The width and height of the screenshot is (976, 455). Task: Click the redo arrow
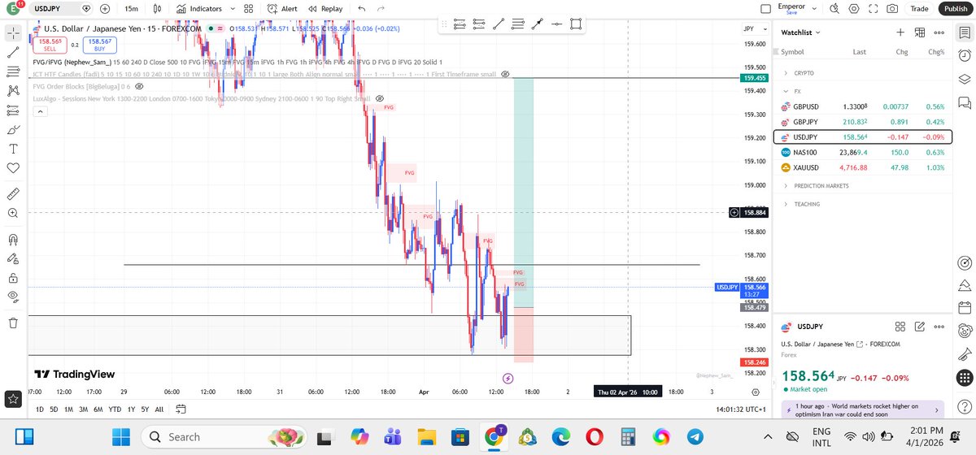point(381,9)
